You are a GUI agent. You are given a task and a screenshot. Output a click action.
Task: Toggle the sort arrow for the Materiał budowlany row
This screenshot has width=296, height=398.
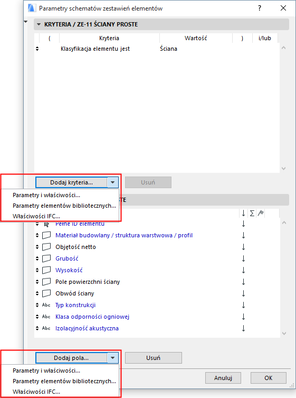244,235
